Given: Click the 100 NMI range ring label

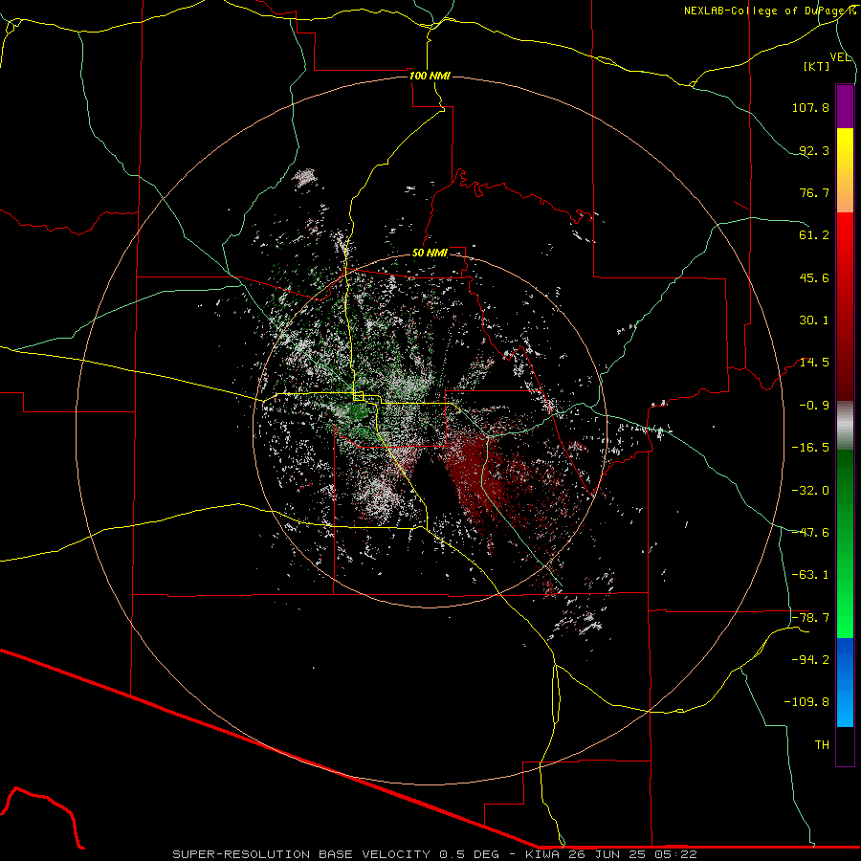Looking at the screenshot, I should pos(430,76).
